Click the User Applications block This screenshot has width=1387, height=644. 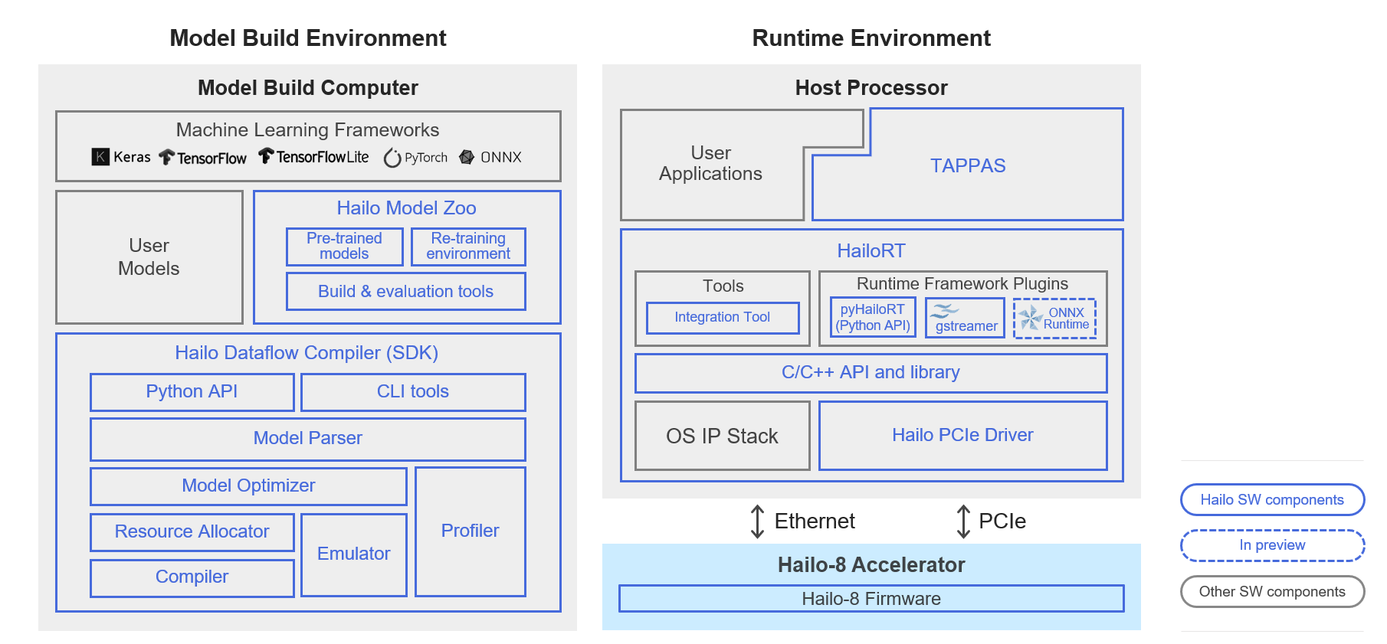pyautogui.click(x=711, y=164)
